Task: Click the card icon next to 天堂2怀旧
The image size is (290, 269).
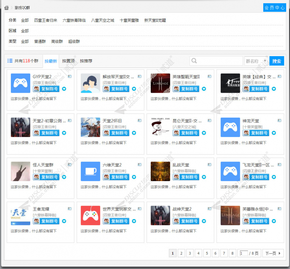Action: click(140, 120)
